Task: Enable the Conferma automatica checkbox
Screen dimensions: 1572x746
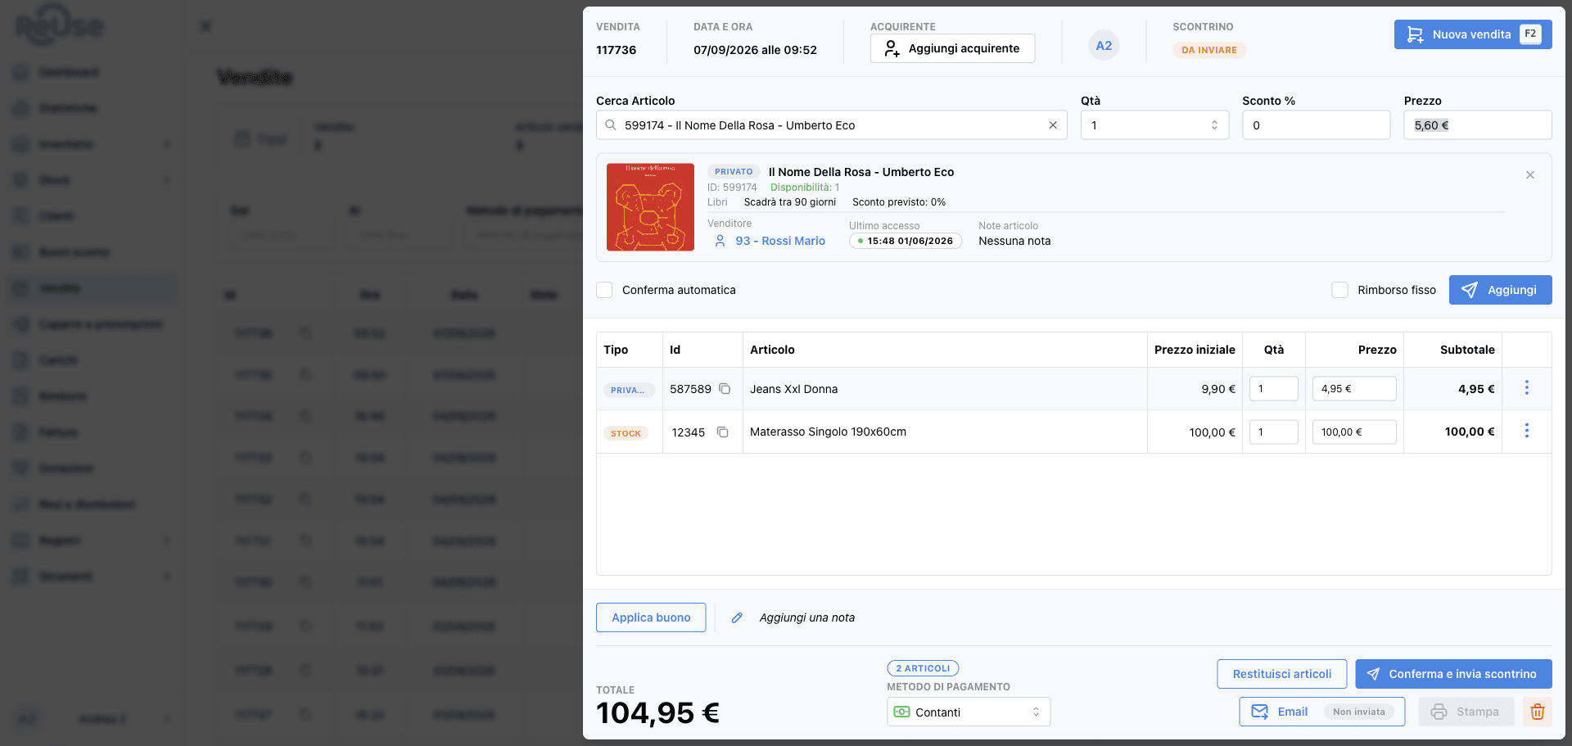Action: (604, 290)
